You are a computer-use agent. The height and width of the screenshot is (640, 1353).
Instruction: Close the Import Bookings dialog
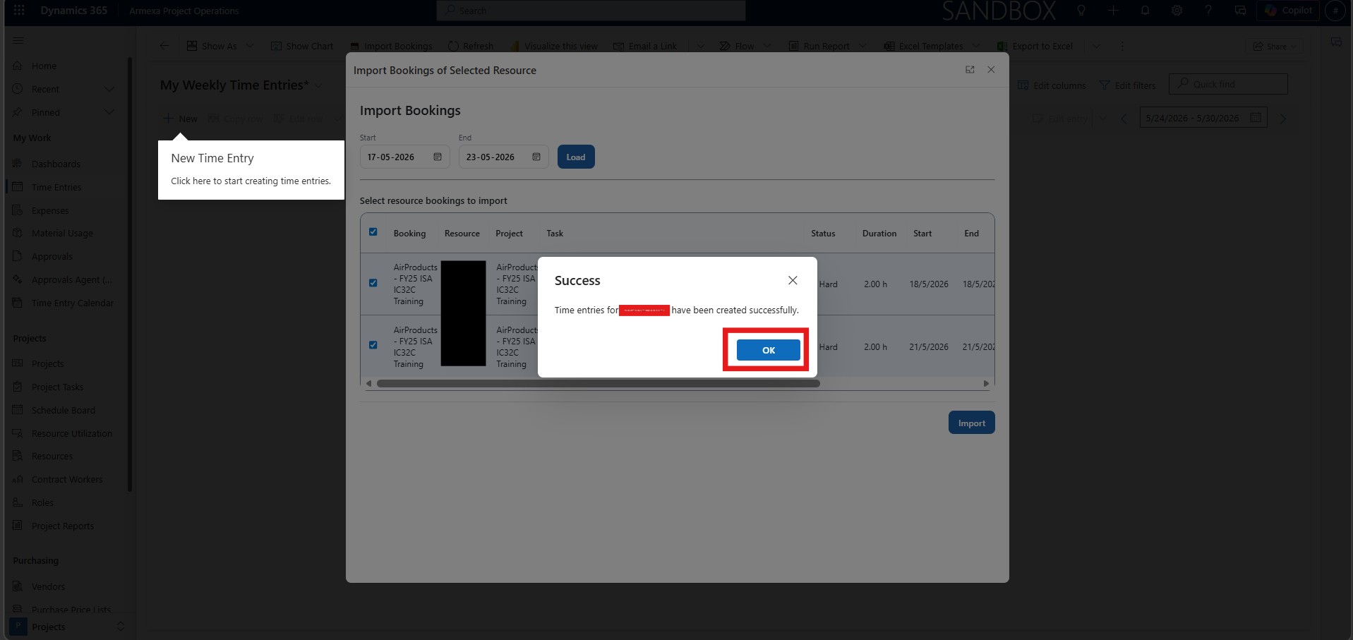(991, 70)
